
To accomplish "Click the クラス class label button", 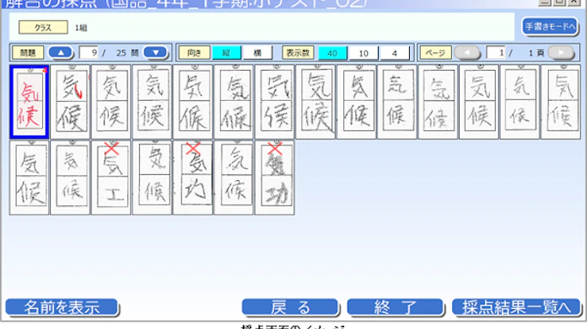I will click(43, 27).
